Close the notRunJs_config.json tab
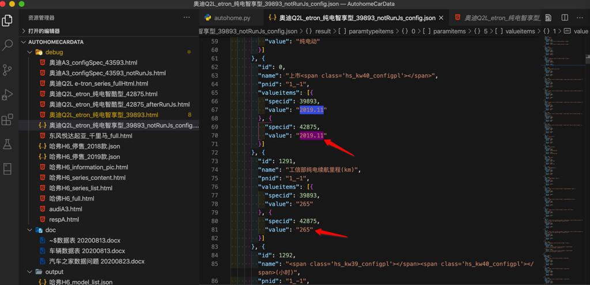The height and width of the screenshot is (285, 590). 441,18
